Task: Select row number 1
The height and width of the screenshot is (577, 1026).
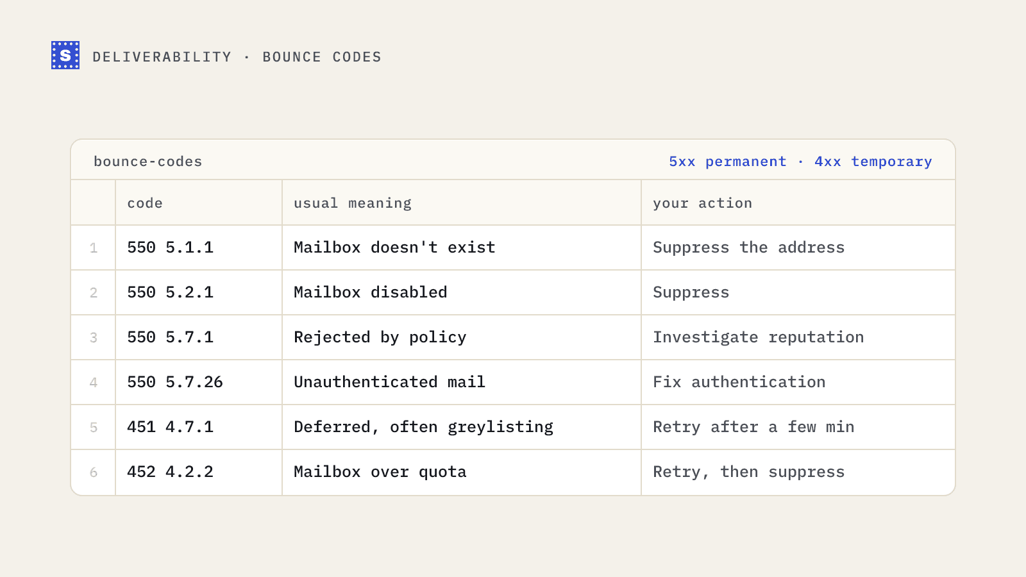Action: click(94, 248)
